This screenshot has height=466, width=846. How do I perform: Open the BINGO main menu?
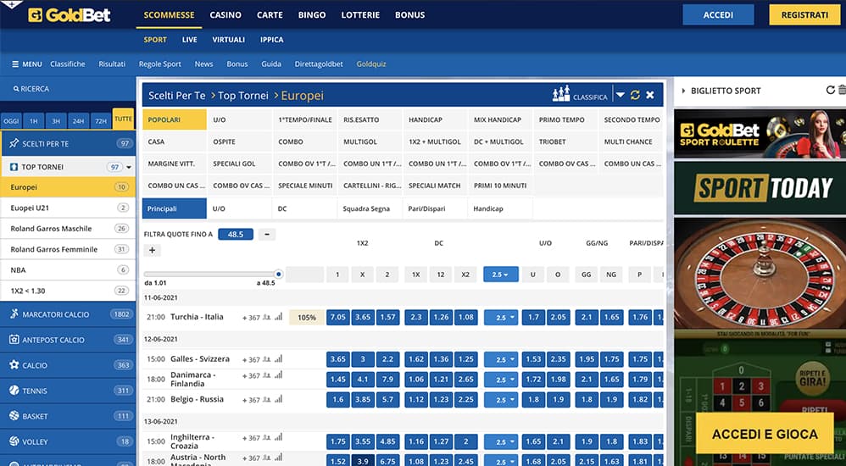pyautogui.click(x=312, y=15)
